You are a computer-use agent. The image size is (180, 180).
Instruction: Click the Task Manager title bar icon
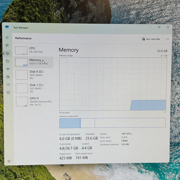(x=7, y=27)
